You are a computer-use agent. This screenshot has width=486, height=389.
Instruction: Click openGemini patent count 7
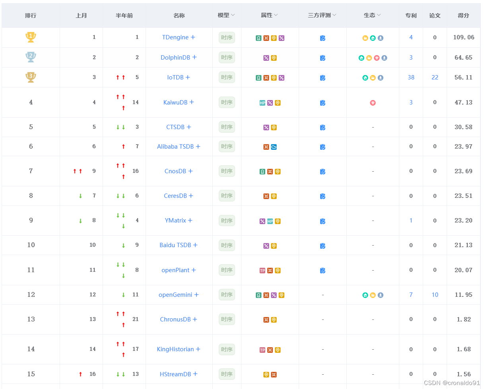(411, 295)
